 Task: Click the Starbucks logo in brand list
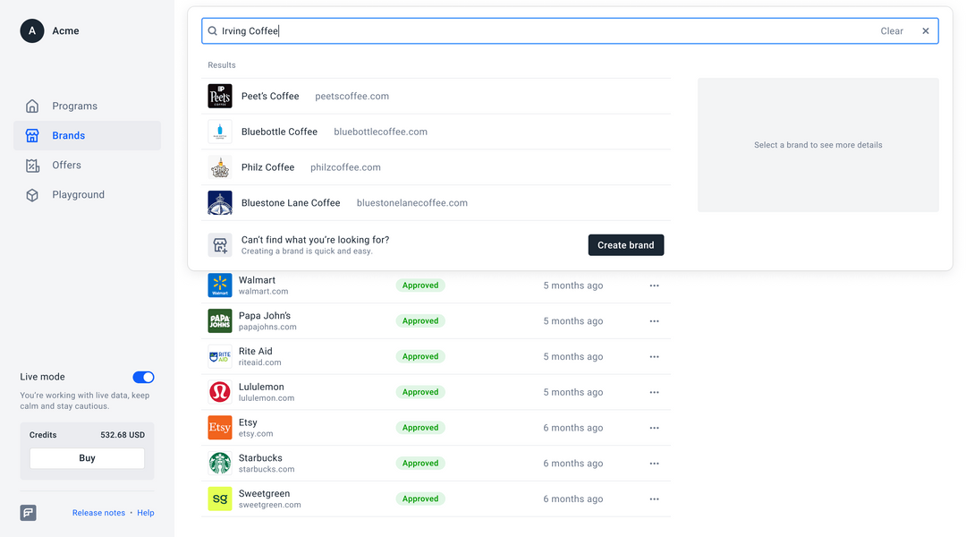[x=220, y=464]
